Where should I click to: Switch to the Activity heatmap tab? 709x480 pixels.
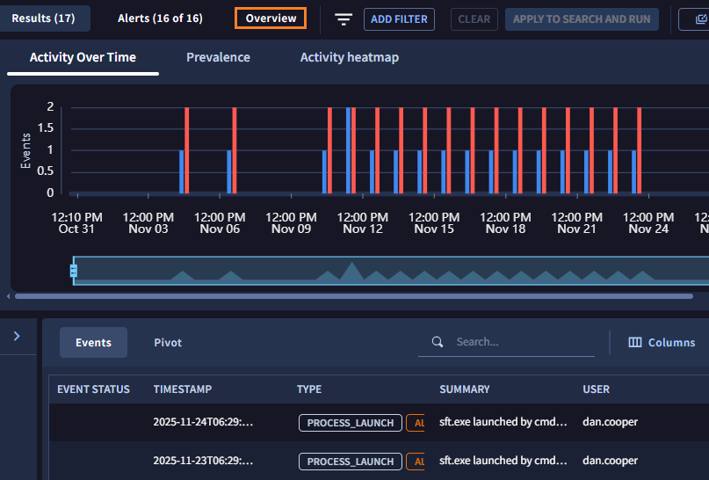tap(349, 57)
